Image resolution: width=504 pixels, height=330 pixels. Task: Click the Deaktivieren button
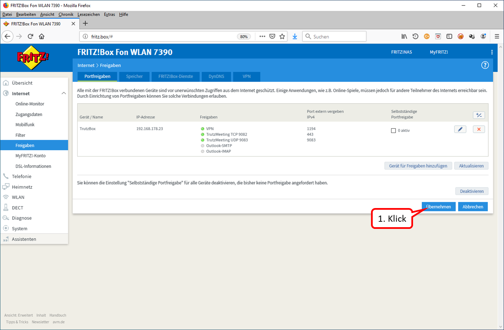(x=472, y=191)
